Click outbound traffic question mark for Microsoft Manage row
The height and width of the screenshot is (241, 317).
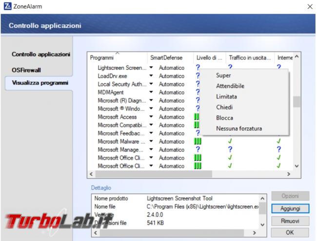coord(230,149)
